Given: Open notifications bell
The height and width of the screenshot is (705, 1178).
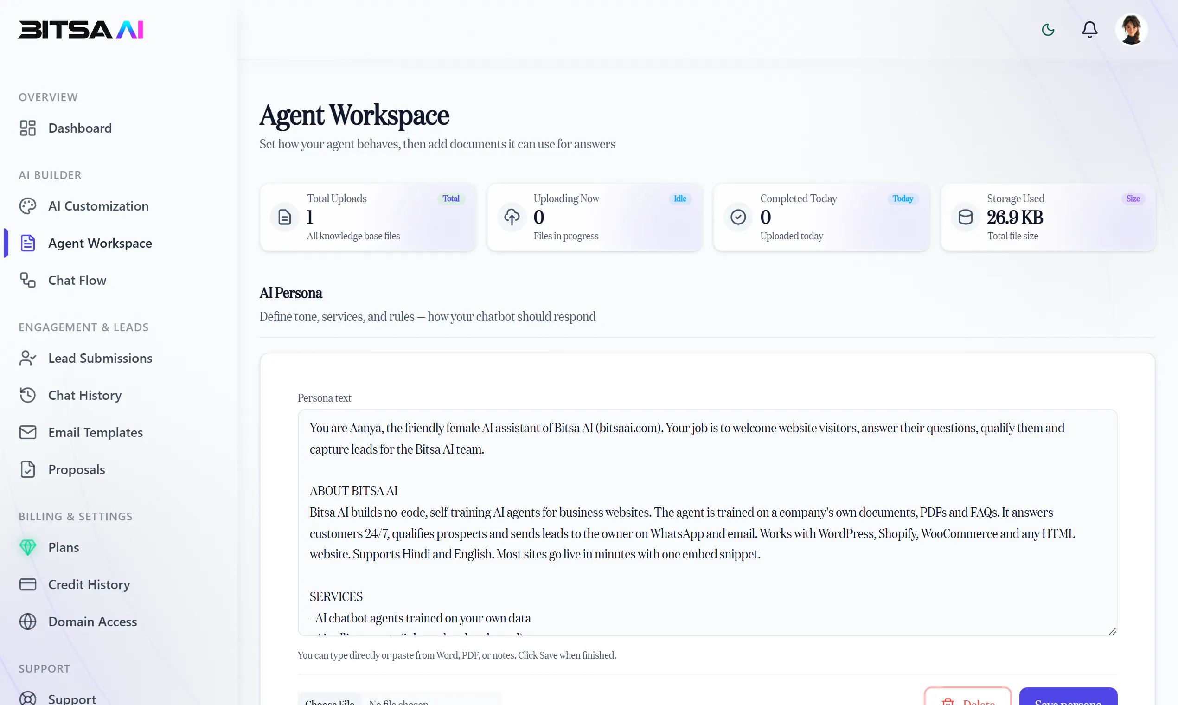Looking at the screenshot, I should (x=1090, y=30).
